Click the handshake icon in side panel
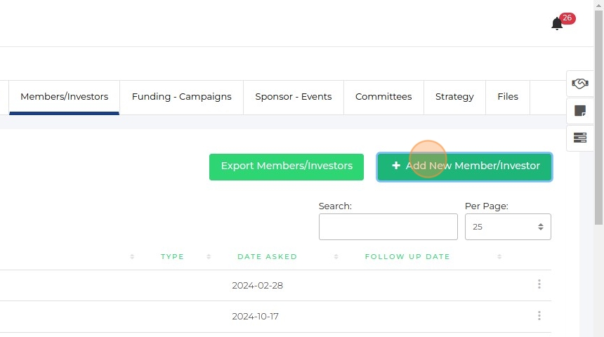604x337 pixels. pos(579,84)
